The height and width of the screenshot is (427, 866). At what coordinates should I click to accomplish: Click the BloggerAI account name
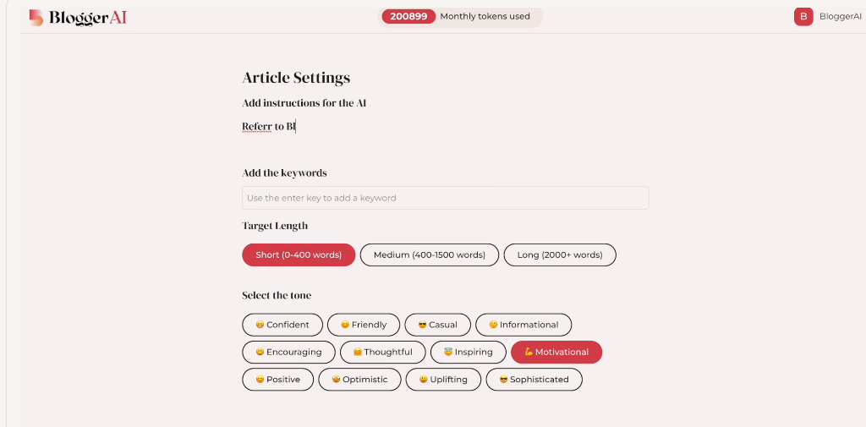pyautogui.click(x=840, y=16)
